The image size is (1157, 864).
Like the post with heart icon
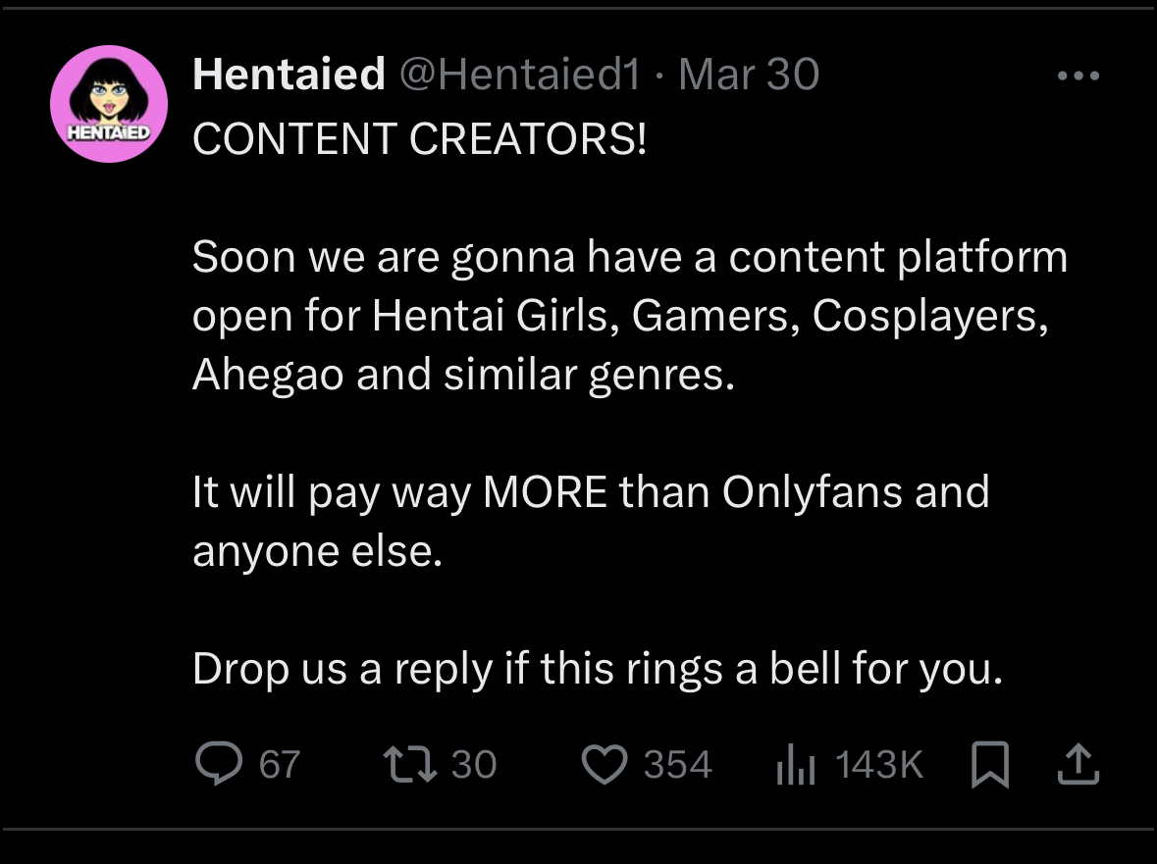coord(605,765)
